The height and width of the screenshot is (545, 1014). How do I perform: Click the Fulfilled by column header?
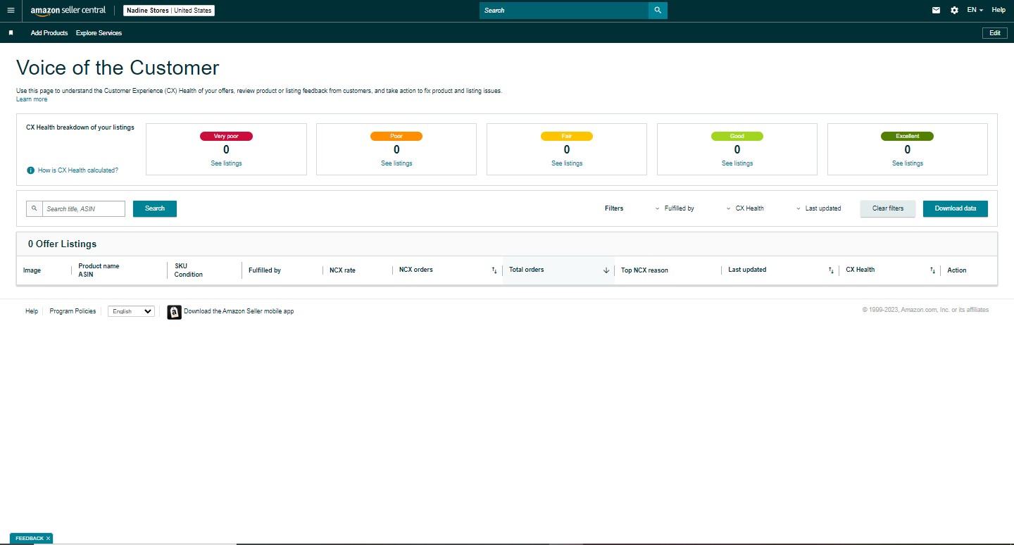tap(265, 270)
